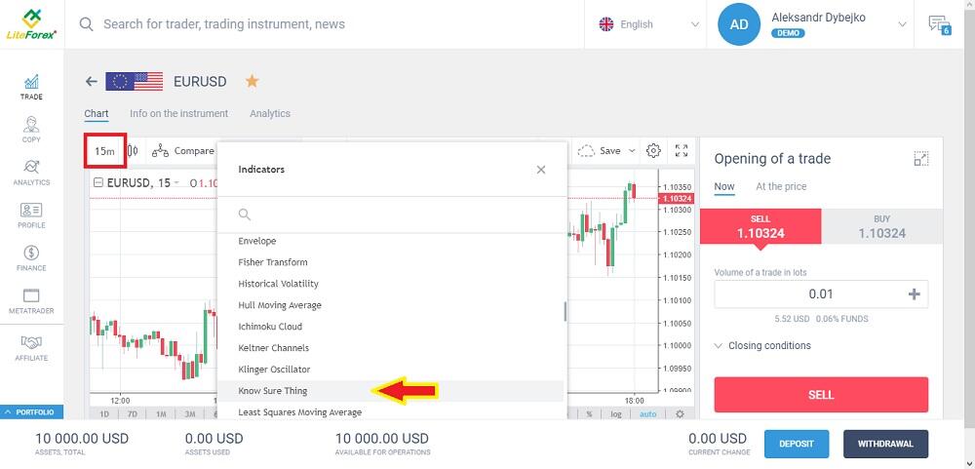
Task: Select SELL 1.10324 price box
Action: [x=760, y=226]
